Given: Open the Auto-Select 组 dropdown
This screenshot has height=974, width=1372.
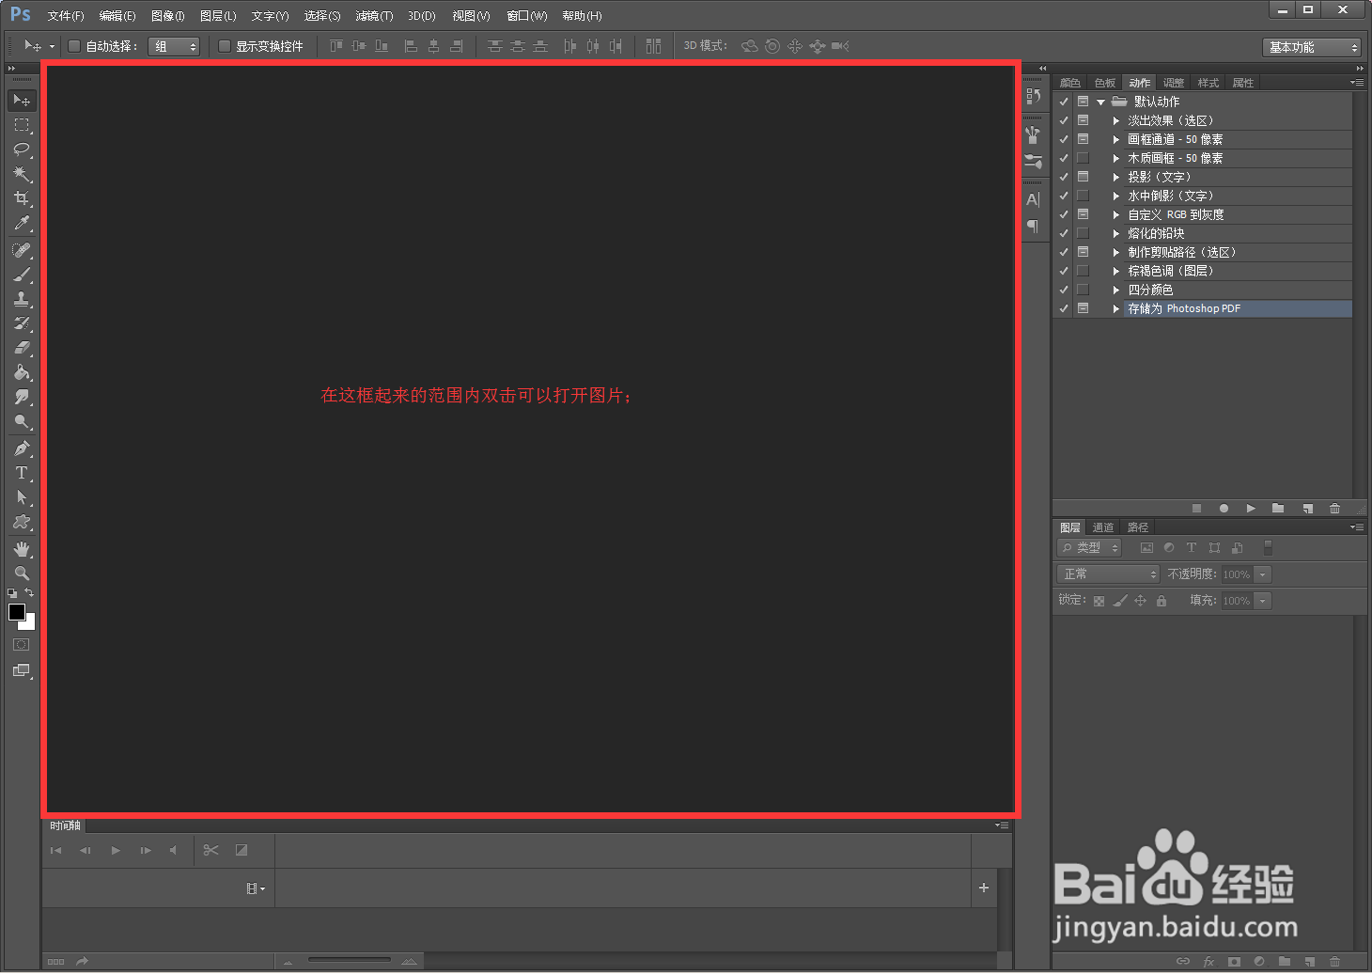Looking at the screenshot, I should [174, 46].
